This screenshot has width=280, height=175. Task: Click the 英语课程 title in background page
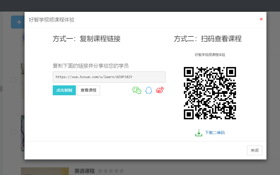85,171
